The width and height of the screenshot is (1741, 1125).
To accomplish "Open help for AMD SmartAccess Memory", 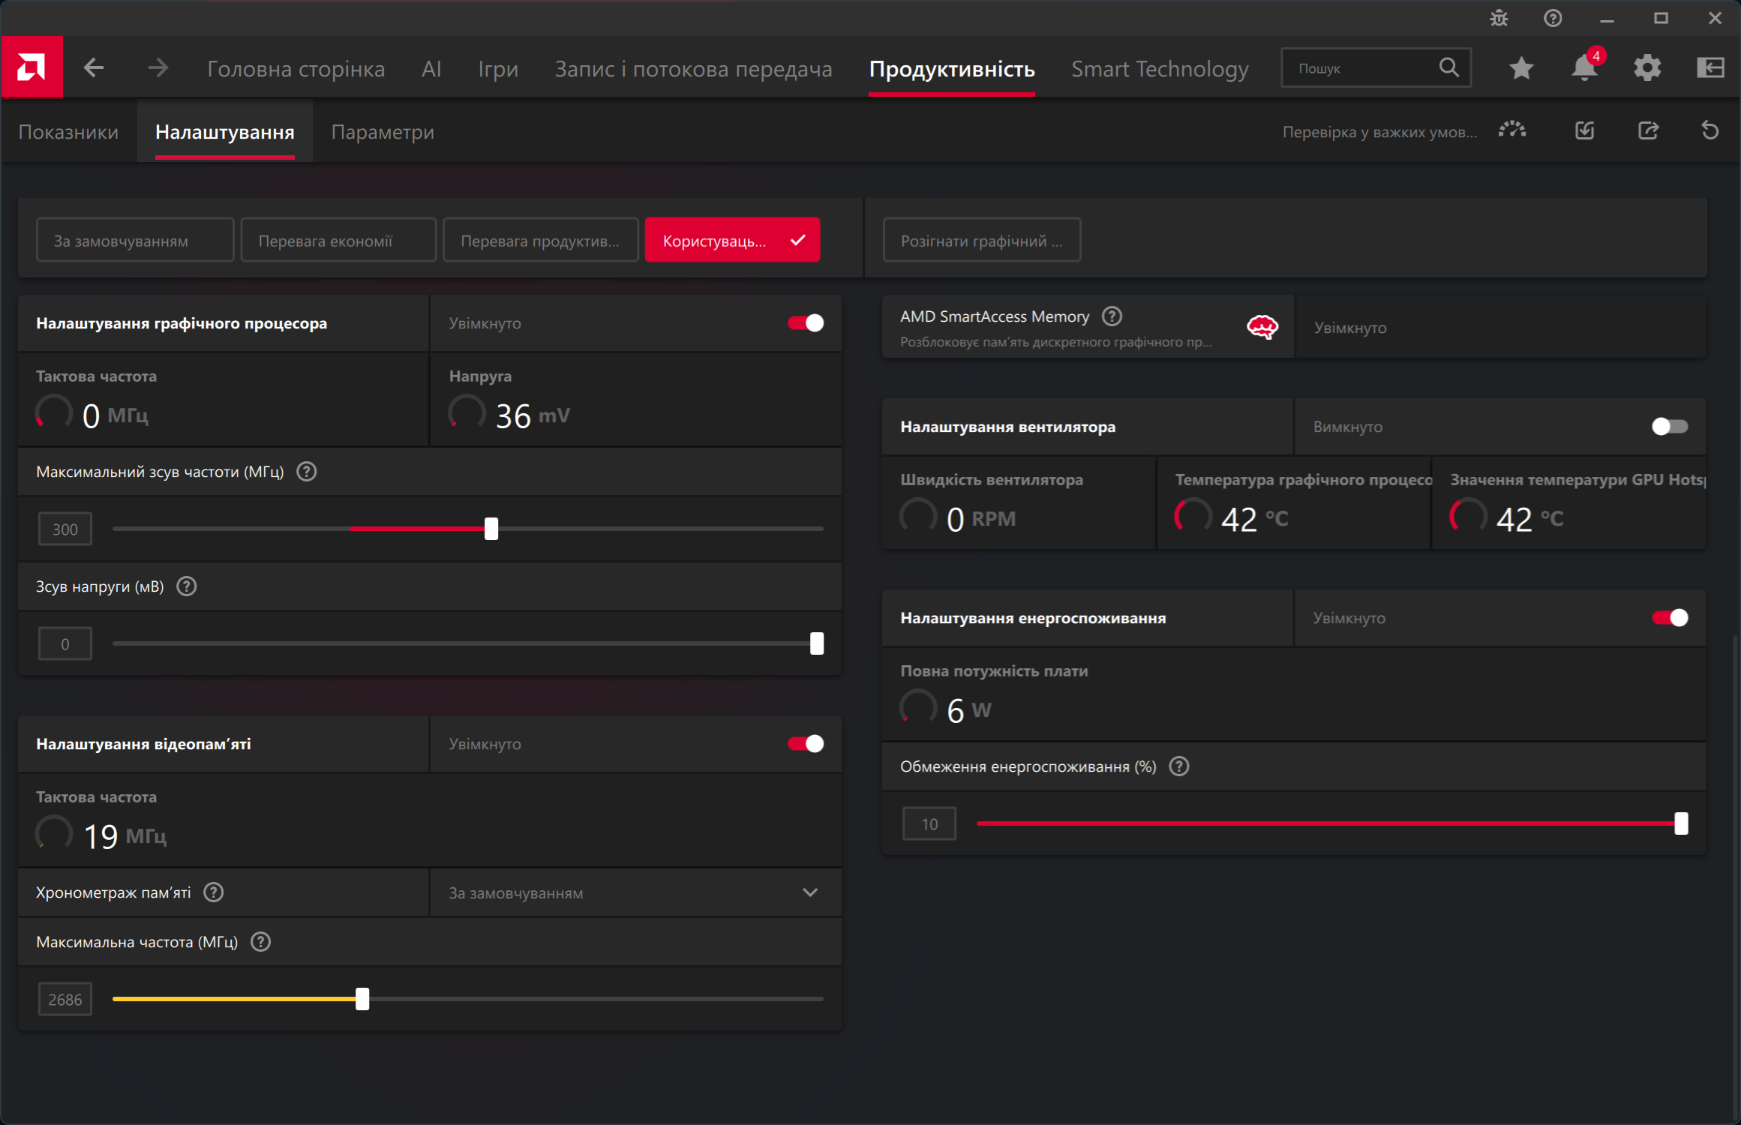I will pyautogui.click(x=1112, y=316).
